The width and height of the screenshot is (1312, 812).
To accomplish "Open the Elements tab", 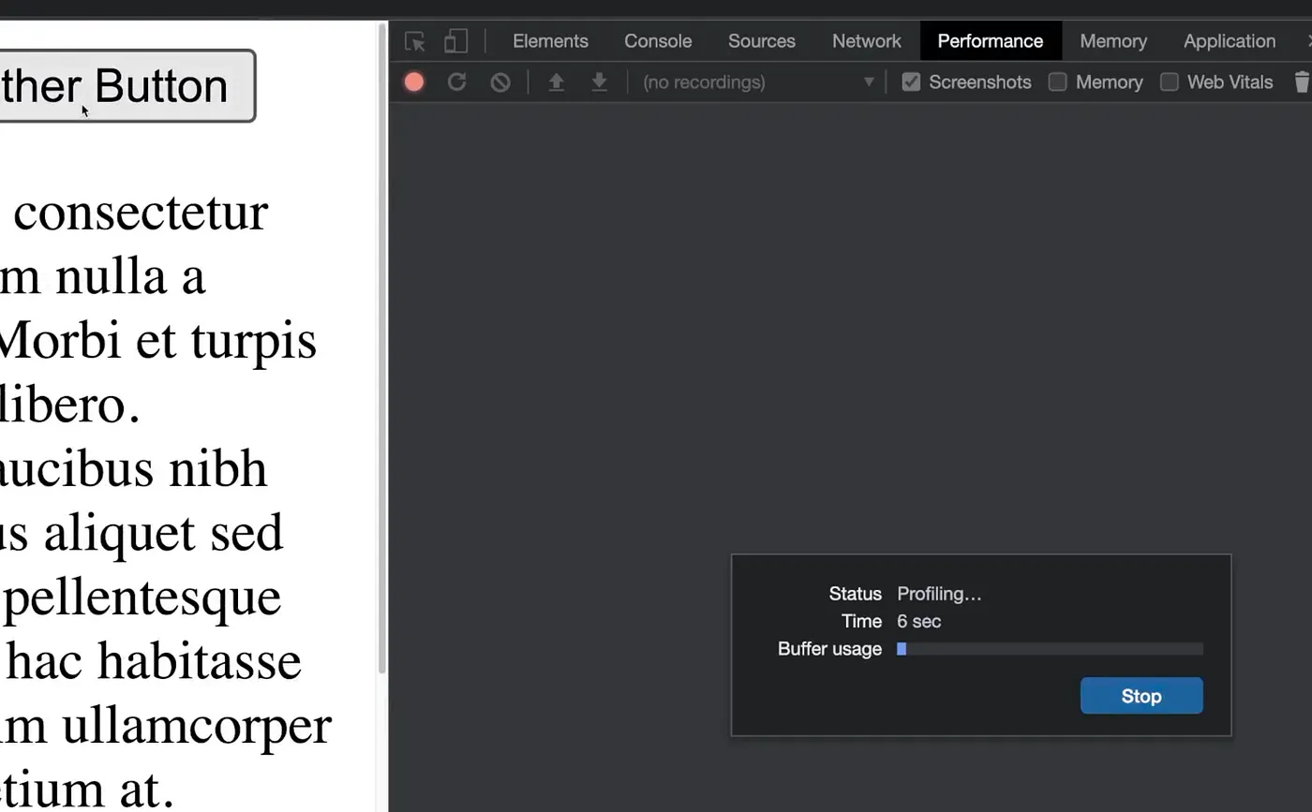I will [550, 41].
